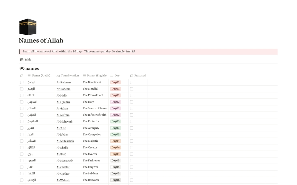The image size is (297, 185).
Task: Tick Practiced checkbox for Al-Mu'min
Action: (132, 115)
